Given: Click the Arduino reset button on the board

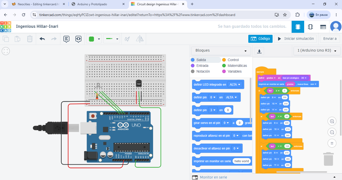Looking at the screenshot, I should 93,116.
